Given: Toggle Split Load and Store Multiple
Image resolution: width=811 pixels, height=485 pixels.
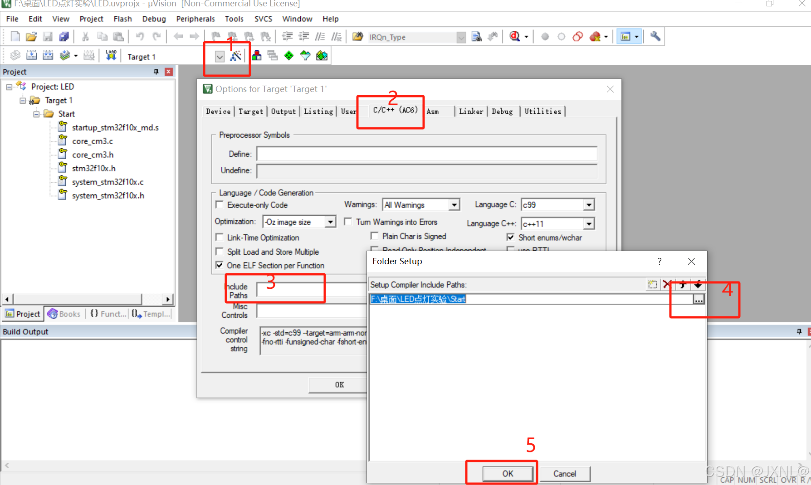Looking at the screenshot, I should pyautogui.click(x=220, y=251).
